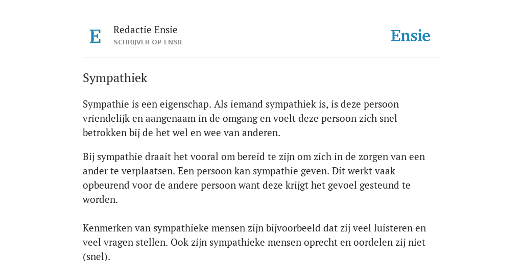The image size is (523, 261).
Task: Click the horizontal divider below the header
Action: coord(261,58)
